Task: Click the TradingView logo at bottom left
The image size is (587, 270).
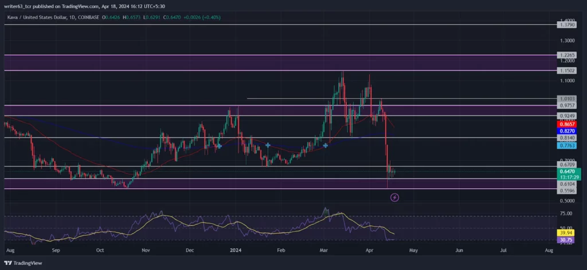Action: click(x=24, y=263)
